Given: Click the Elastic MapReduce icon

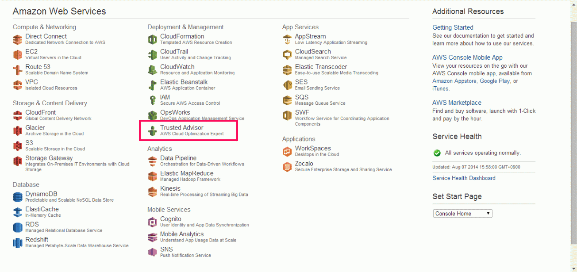Looking at the screenshot, I should click(152, 176).
